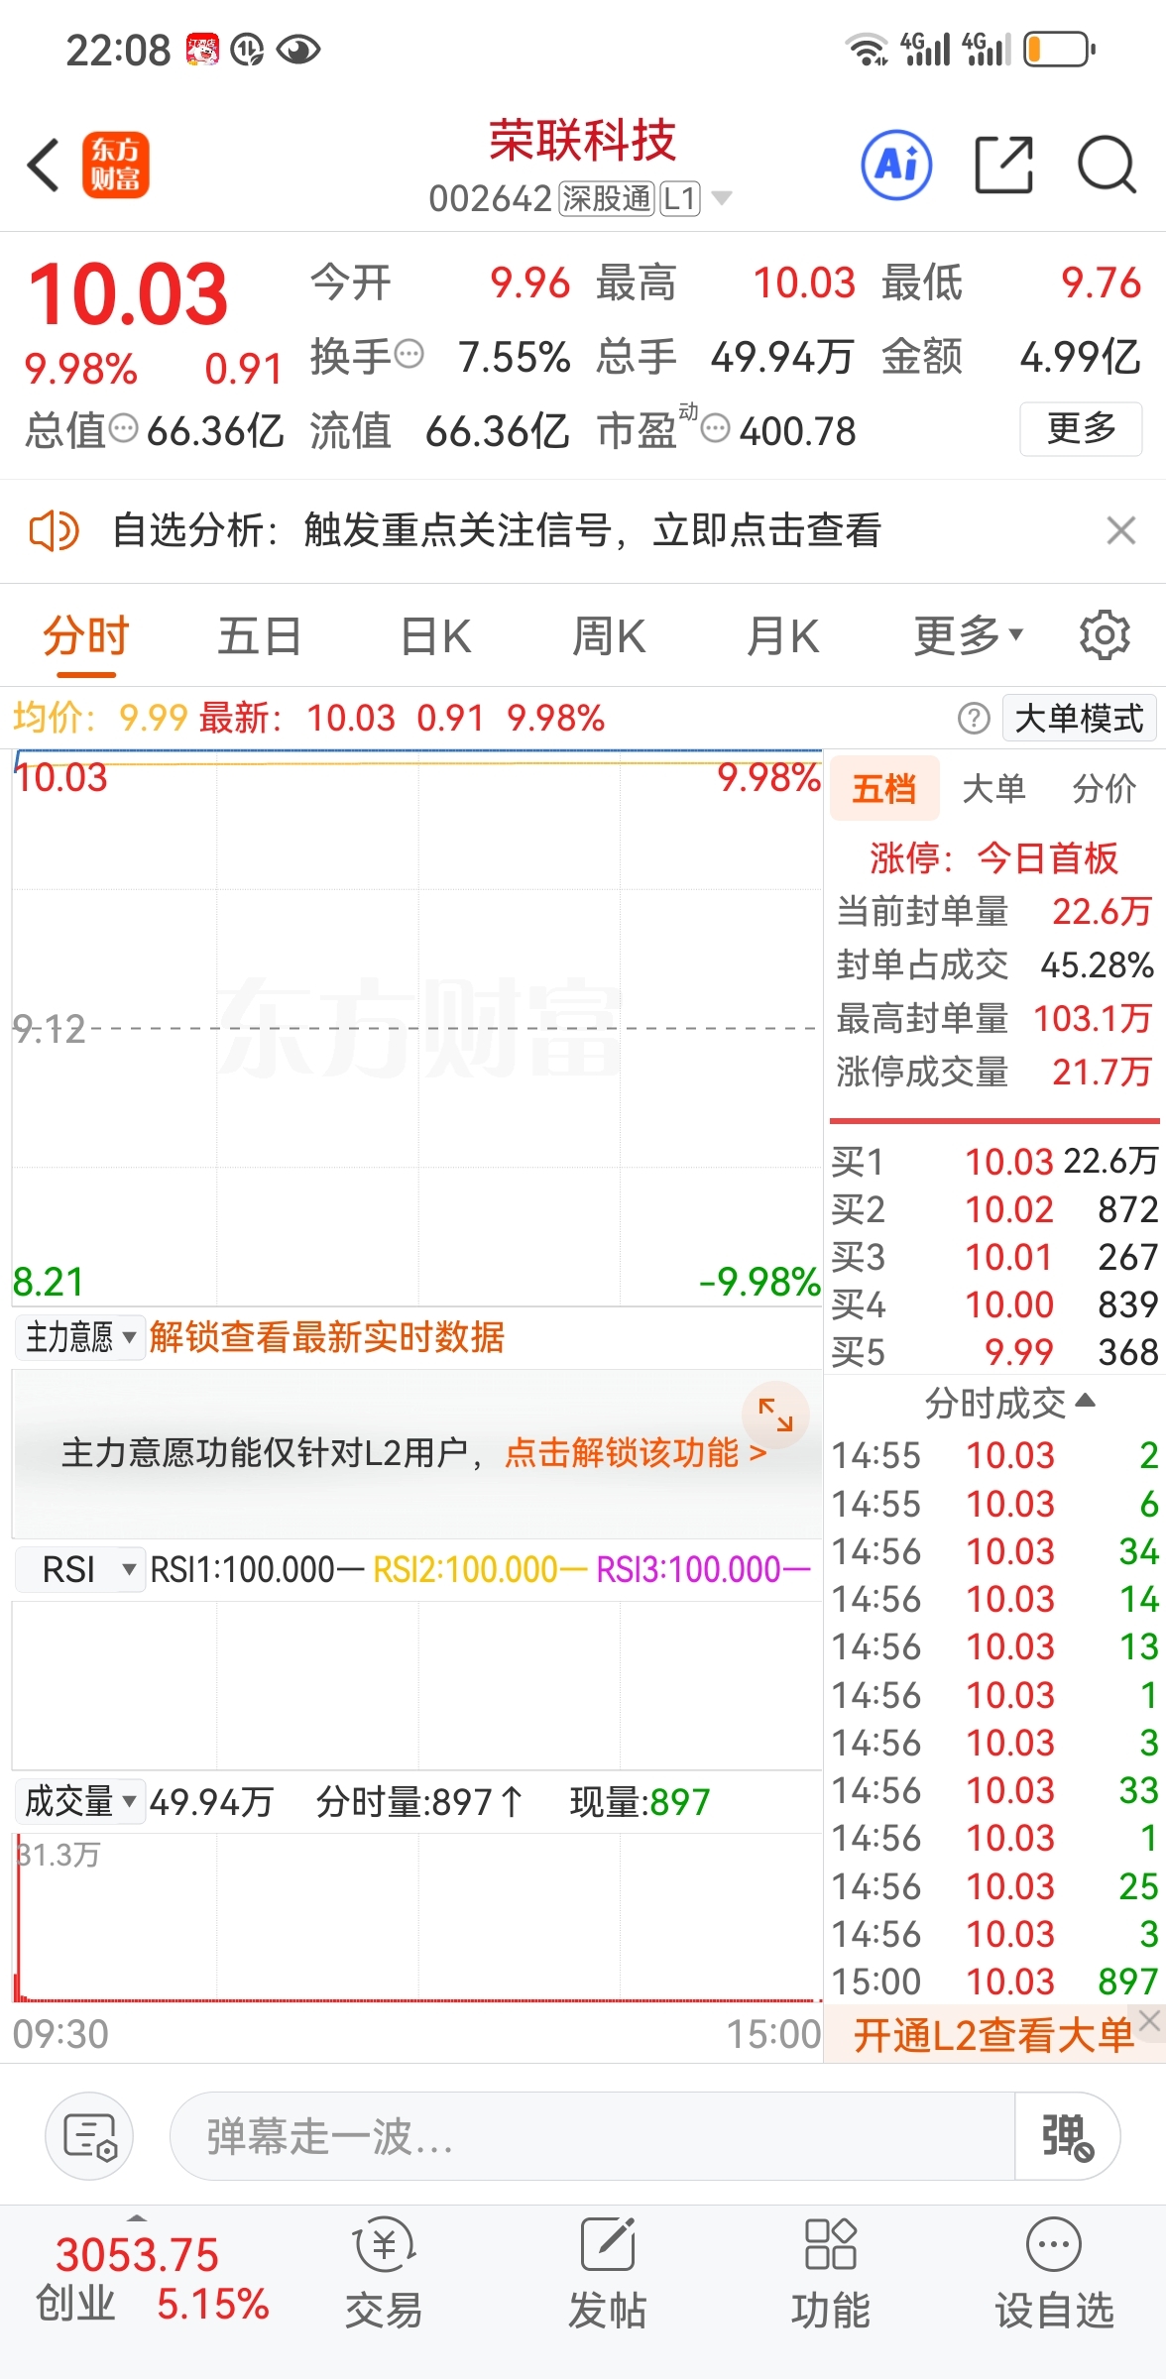The width and height of the screenshot is (1166, 2379).
Task: Open the 自选分析 signal notice
Action: [x=497, y=531]
